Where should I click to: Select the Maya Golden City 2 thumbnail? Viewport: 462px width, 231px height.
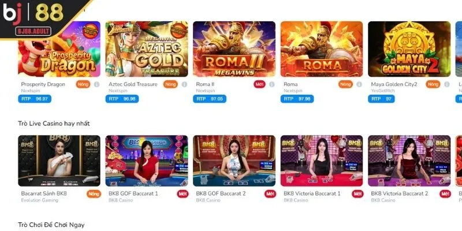coord(409,49)
